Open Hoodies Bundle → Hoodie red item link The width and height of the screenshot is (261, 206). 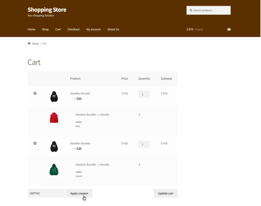click(x=92, y=115)
